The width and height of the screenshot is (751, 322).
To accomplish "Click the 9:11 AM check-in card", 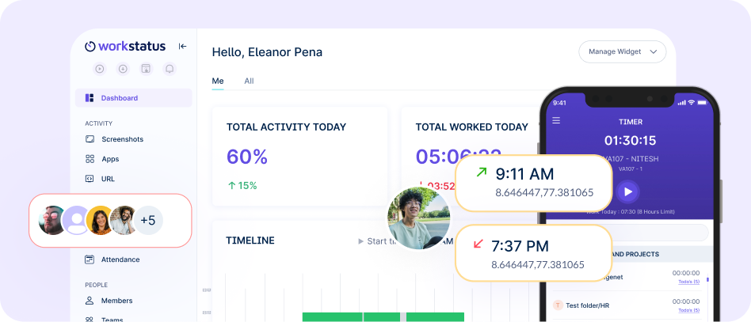I will coord(534,184).
